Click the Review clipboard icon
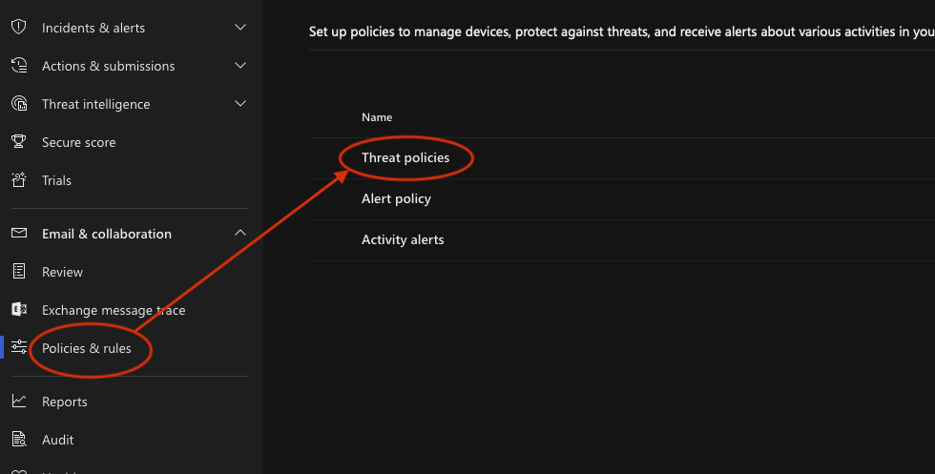935x474 pixels. point(18,272)
